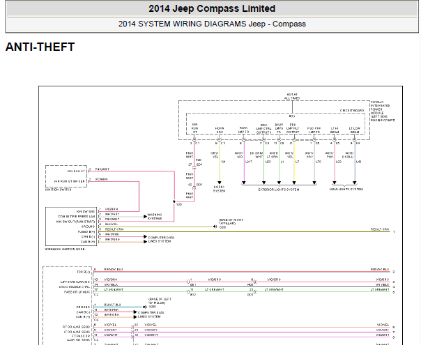Screen dimensions: 421x345
Task: Click the 'HEADLIGHTS SYSTEM' label
Action: 346,190
